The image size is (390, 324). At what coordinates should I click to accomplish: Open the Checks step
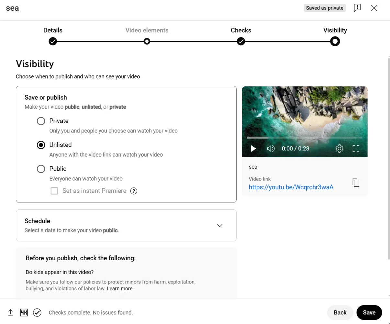pyautogui.click(x=241, y=41)
